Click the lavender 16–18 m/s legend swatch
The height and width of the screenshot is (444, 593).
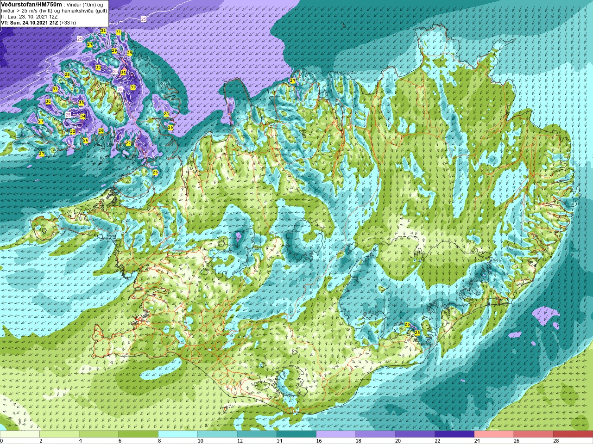tap(336, 434)
